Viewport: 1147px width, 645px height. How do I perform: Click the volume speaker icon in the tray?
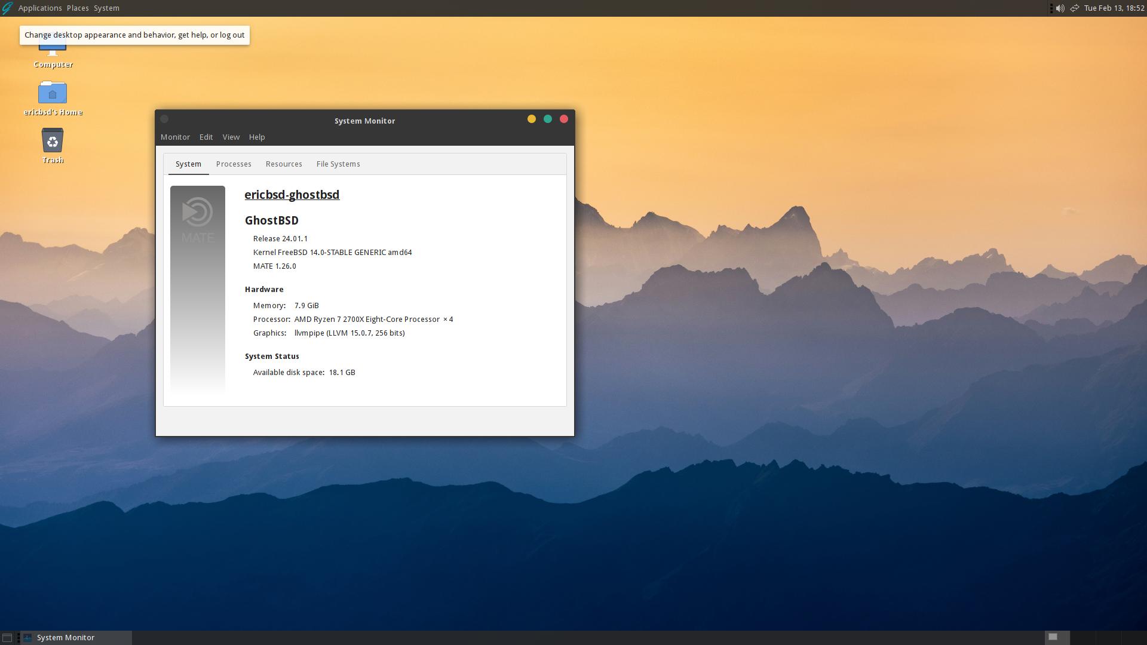(x=1059, y=8)
